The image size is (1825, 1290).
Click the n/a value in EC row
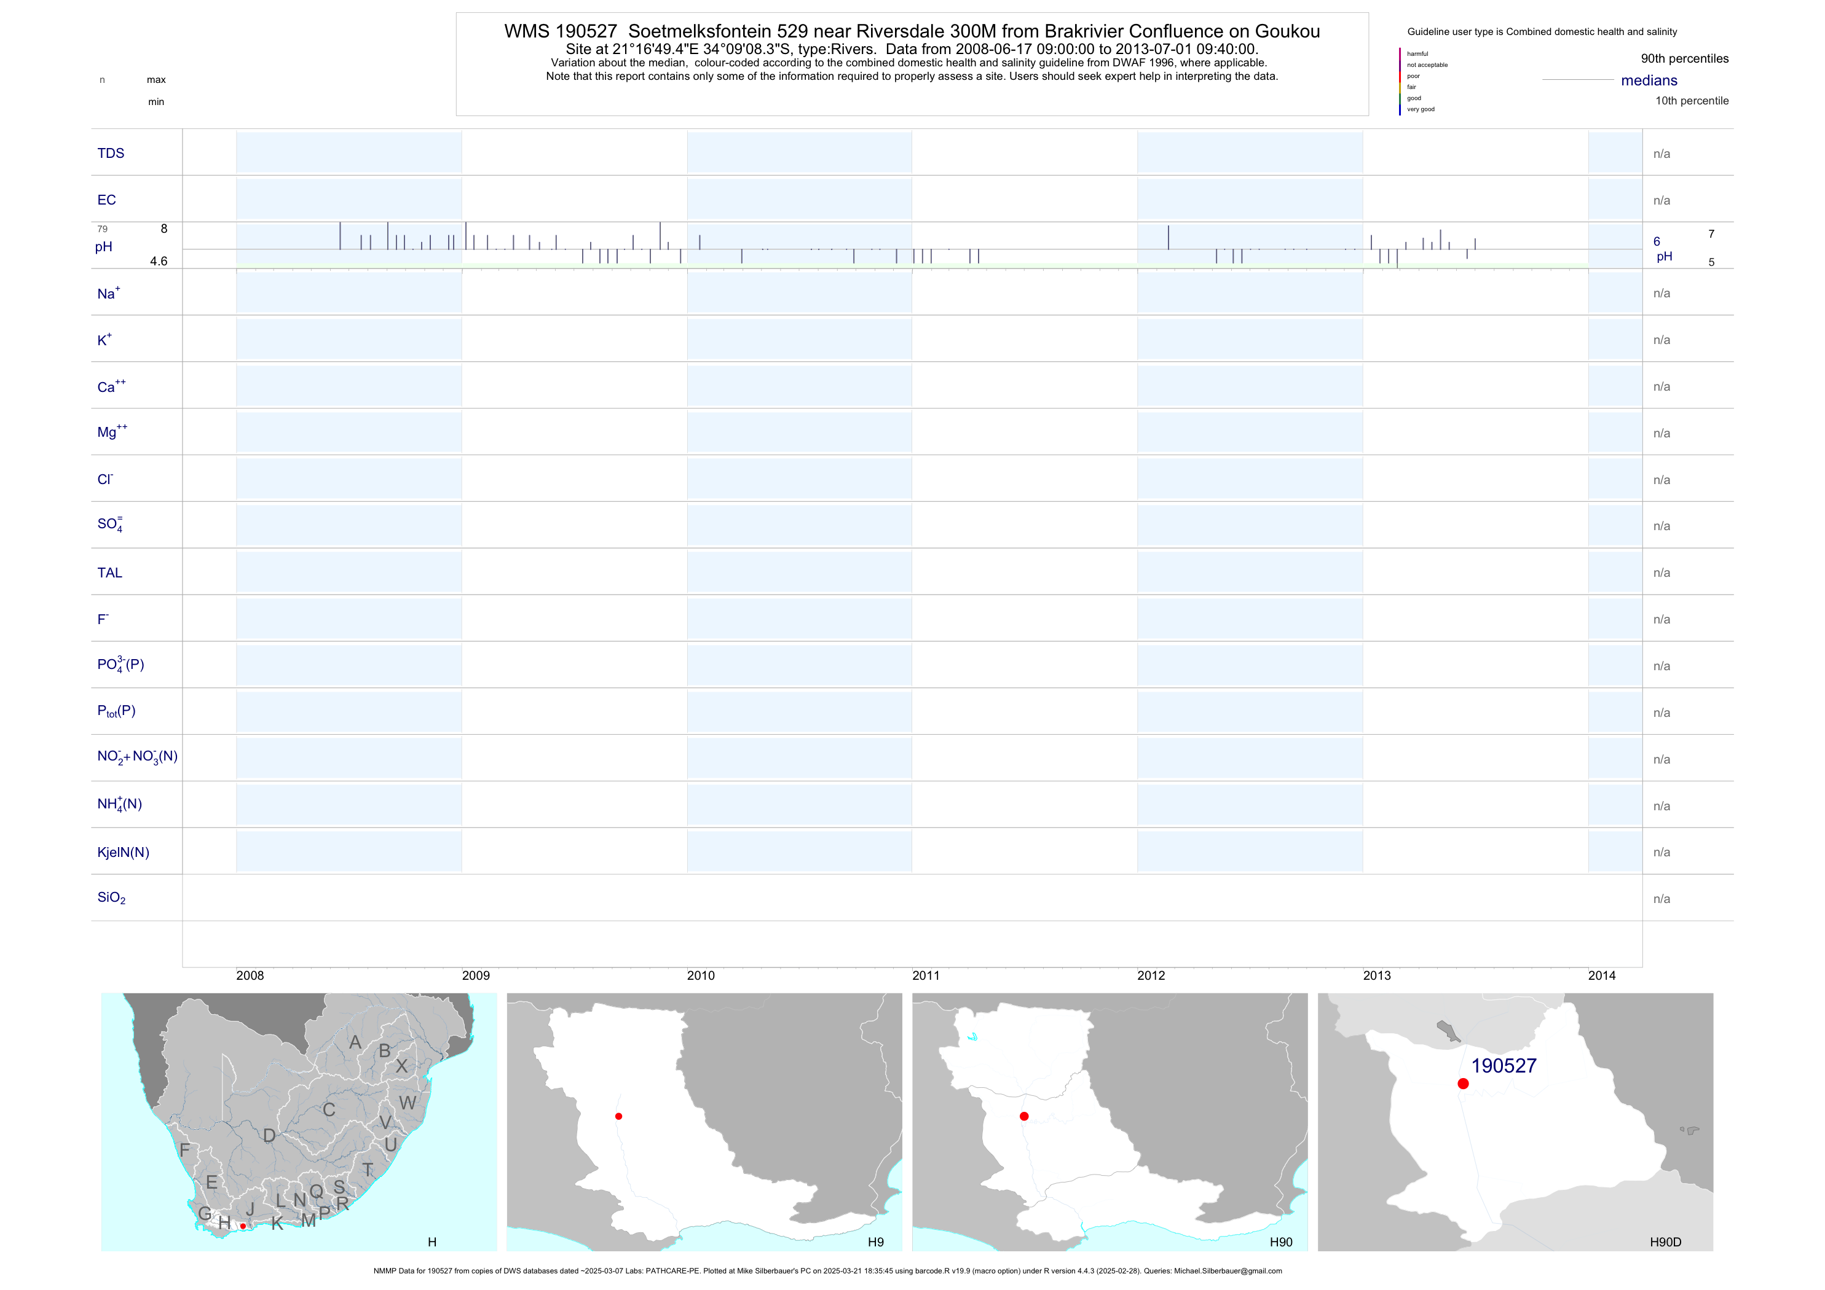click(1661, 200)
